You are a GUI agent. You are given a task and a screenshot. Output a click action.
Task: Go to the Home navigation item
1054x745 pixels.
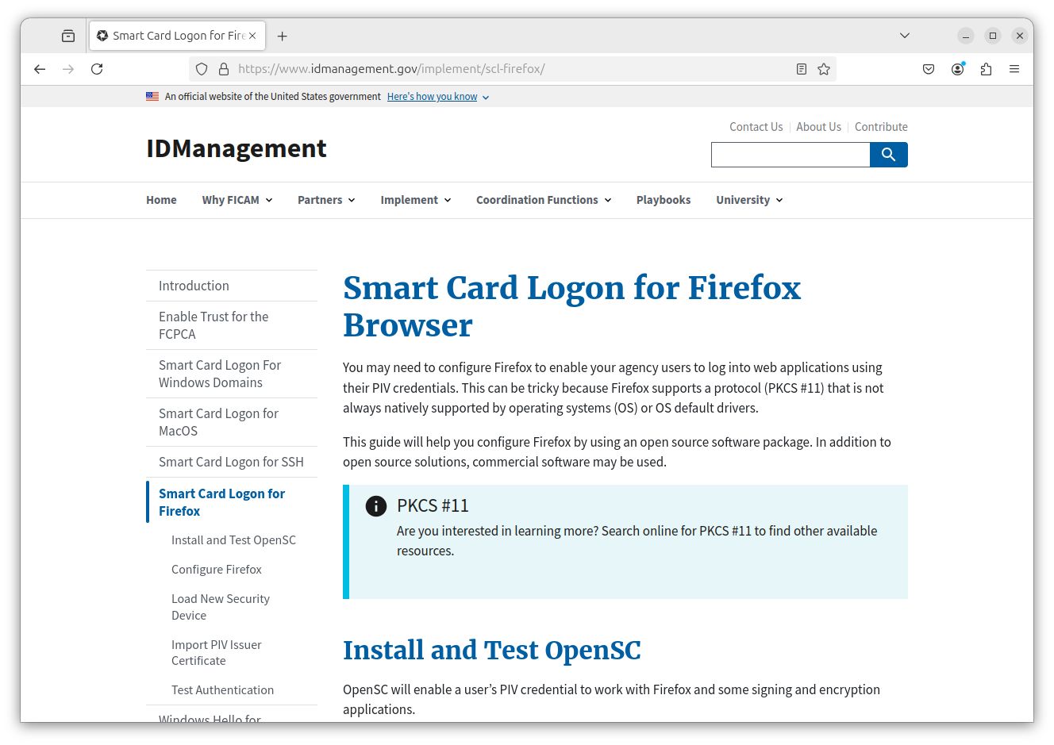(x=161, y=200)
